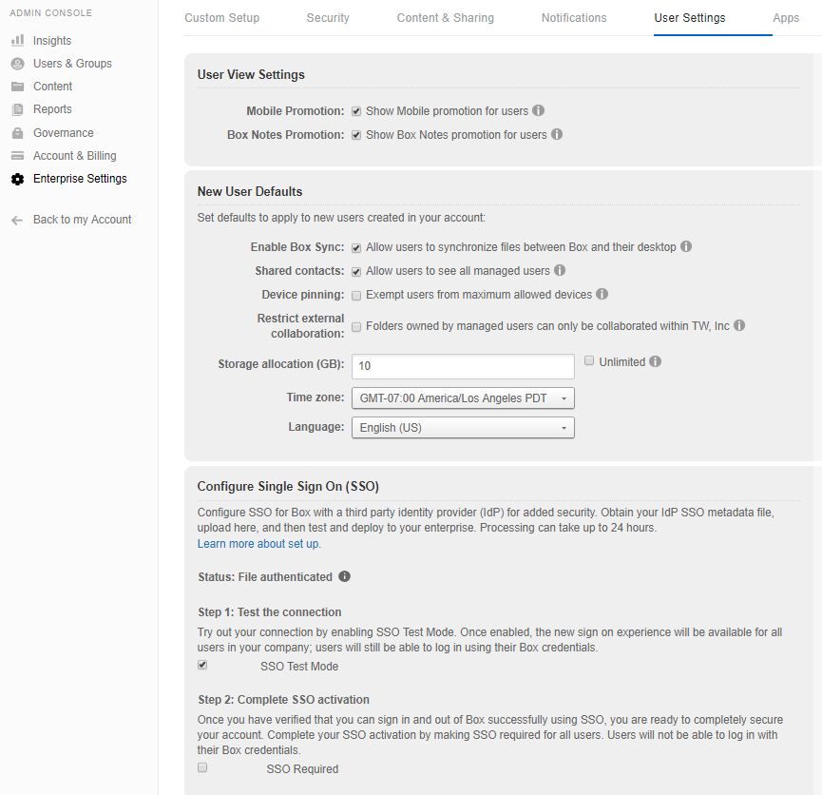Click the Content folder icon
Viewport: 822px width, 795px height.
[17, 86]
